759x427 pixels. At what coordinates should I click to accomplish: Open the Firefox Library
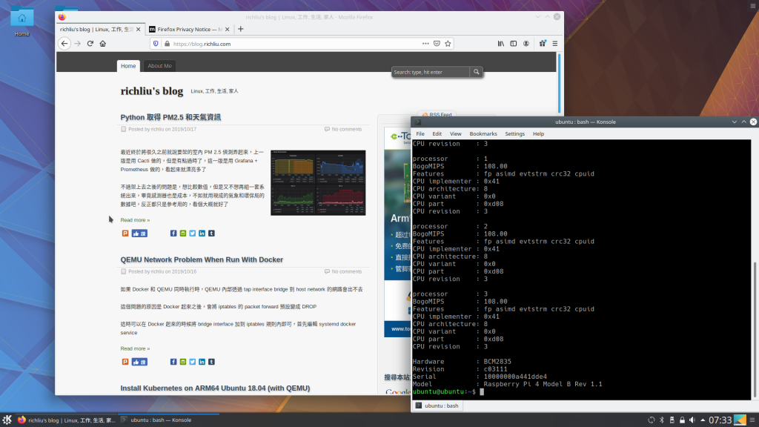click(x=501, y=44)
